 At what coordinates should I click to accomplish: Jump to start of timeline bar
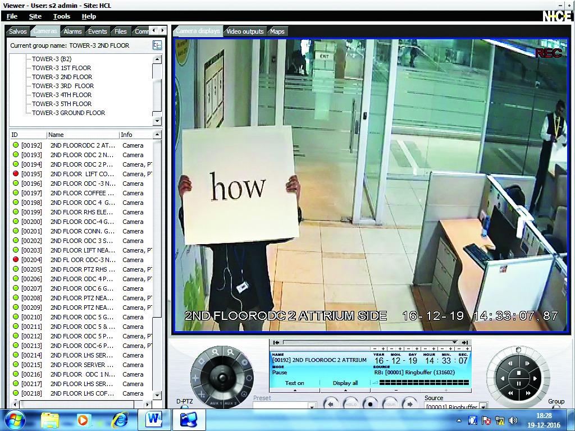coord(276,342)
